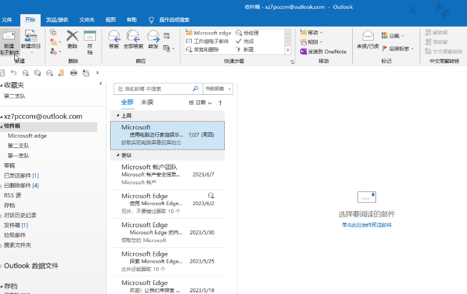The width and height of the screenshot is (467, 294).
Task: Click the magnifier search icon in mail search box
Action: [196, 88]
